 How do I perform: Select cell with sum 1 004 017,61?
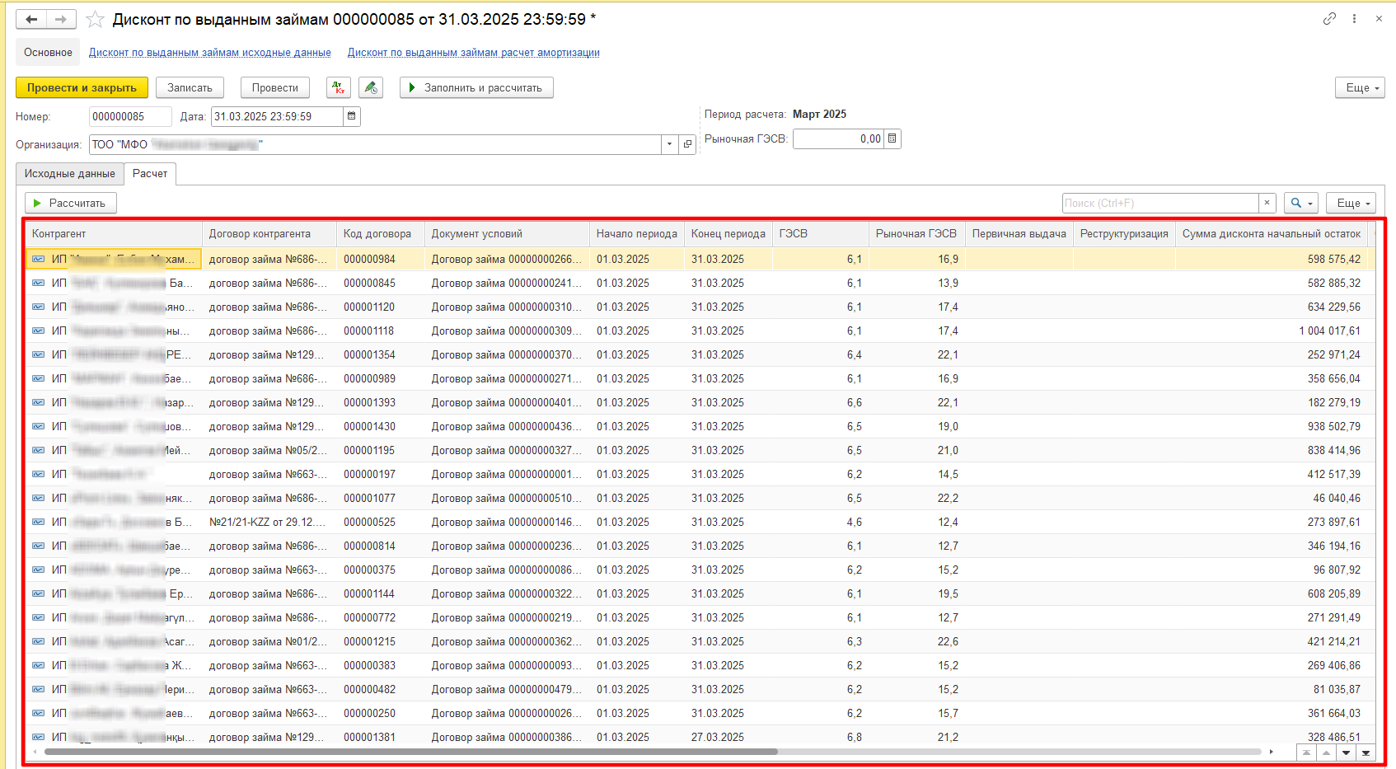point(1272,331)
